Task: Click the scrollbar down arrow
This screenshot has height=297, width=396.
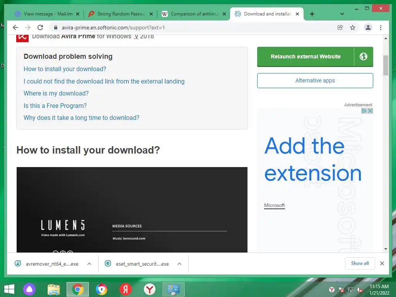Action: tap(386, 249)
